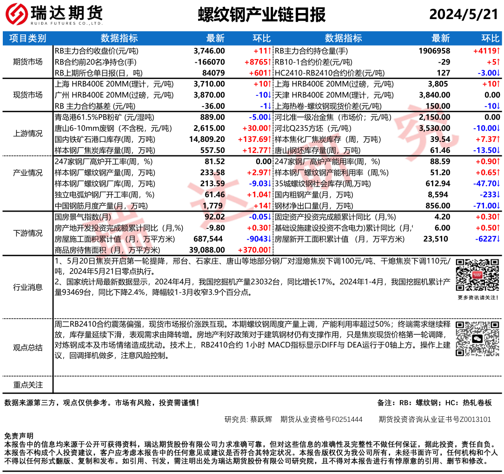
Task: Select the 现货市场 category cell
Action: coord(28,95)
